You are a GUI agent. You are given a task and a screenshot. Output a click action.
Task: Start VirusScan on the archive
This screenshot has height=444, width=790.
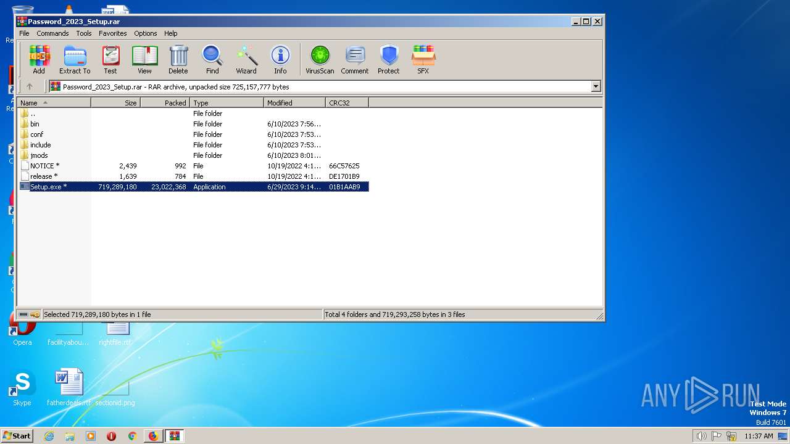point(320,60)
